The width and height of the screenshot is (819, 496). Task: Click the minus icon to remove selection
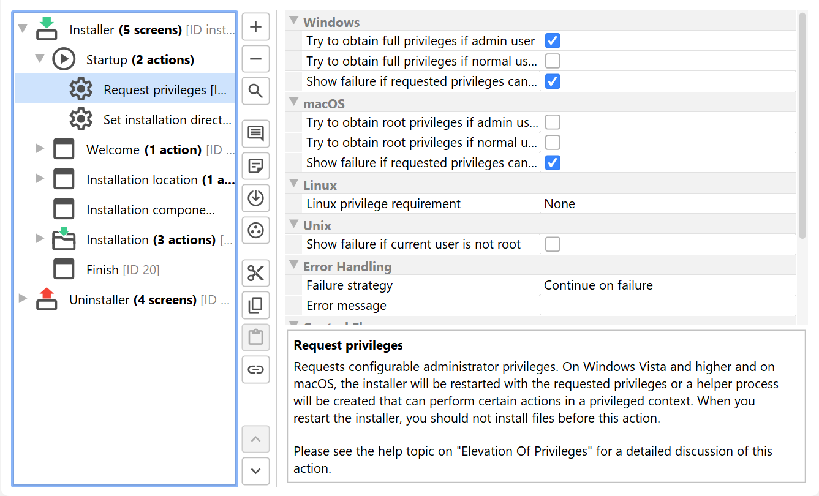255,59
